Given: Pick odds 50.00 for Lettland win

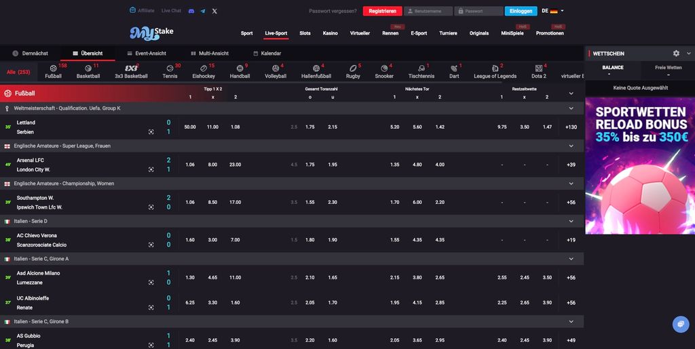Looking at the screenshot, I should (x=190, y=127).
